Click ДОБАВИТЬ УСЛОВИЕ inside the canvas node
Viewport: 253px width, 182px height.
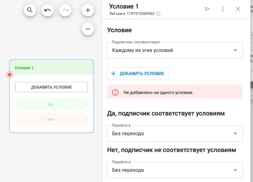[x=51, y=87]
